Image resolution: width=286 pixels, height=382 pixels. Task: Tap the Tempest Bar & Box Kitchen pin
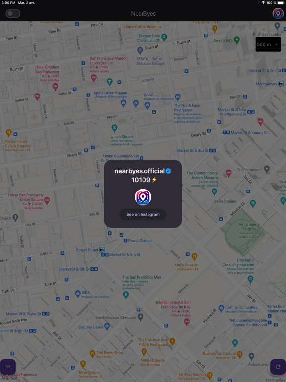pyautogui.click(x=144, y=352)
